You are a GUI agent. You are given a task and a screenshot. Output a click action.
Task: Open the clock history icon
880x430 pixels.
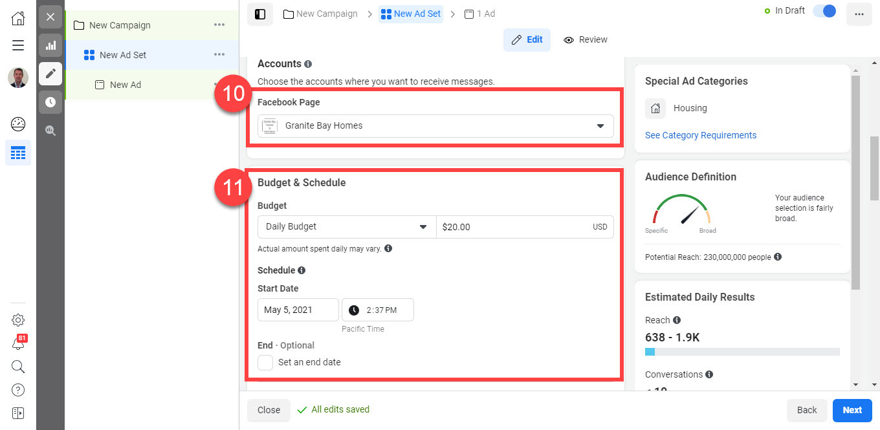pyautogui.click(x=50, y=102)
